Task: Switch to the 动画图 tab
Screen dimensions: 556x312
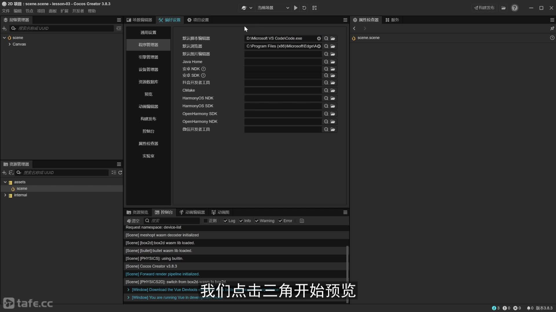Action: coord(220,212)
